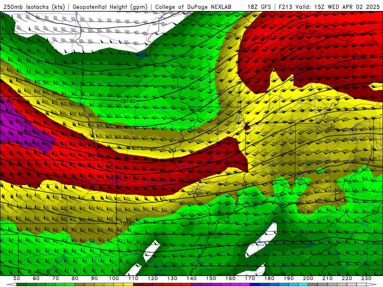The width and height of the screenshot is (383, 287).
Task: Click the dark blue swatch starting at 170
Action: 255,284
